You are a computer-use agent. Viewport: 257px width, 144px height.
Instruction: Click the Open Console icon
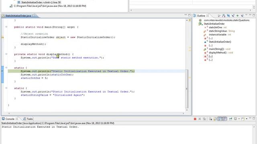243,119
